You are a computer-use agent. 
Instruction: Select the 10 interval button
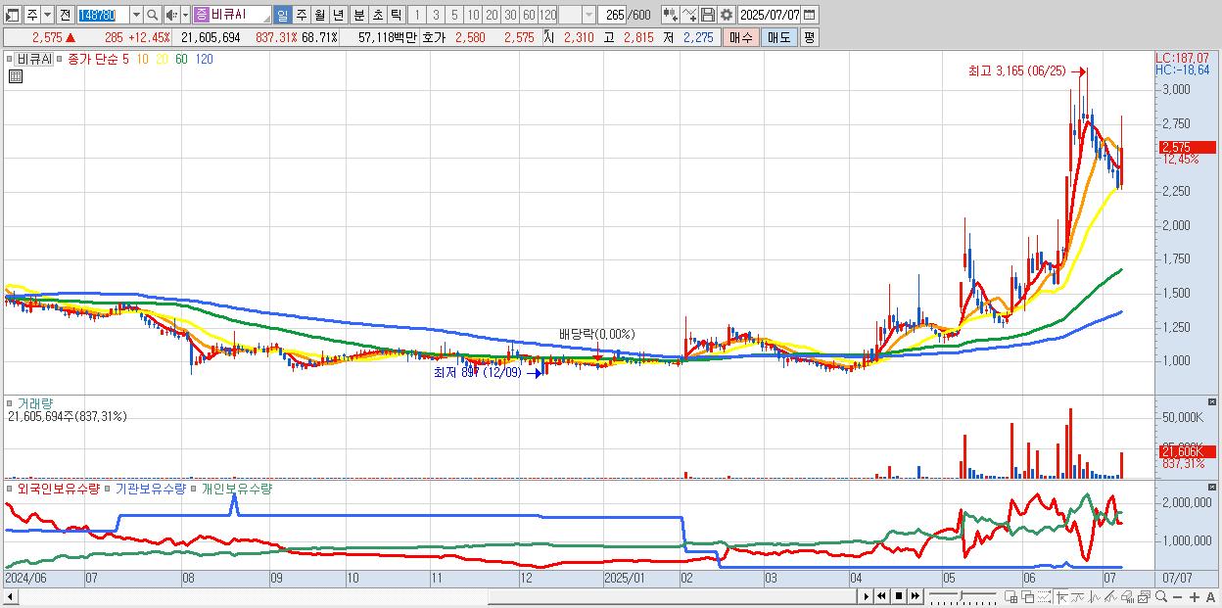(473, 15)
